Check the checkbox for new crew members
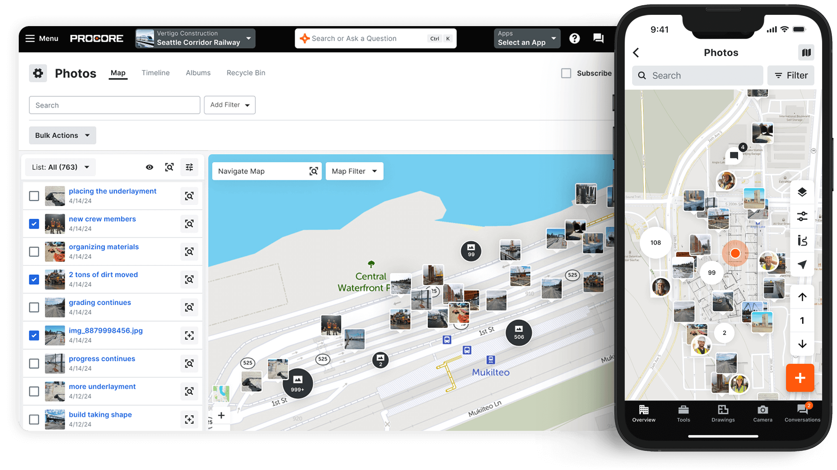The width and height of the screenshot is (837, 470). click(33, 223)
